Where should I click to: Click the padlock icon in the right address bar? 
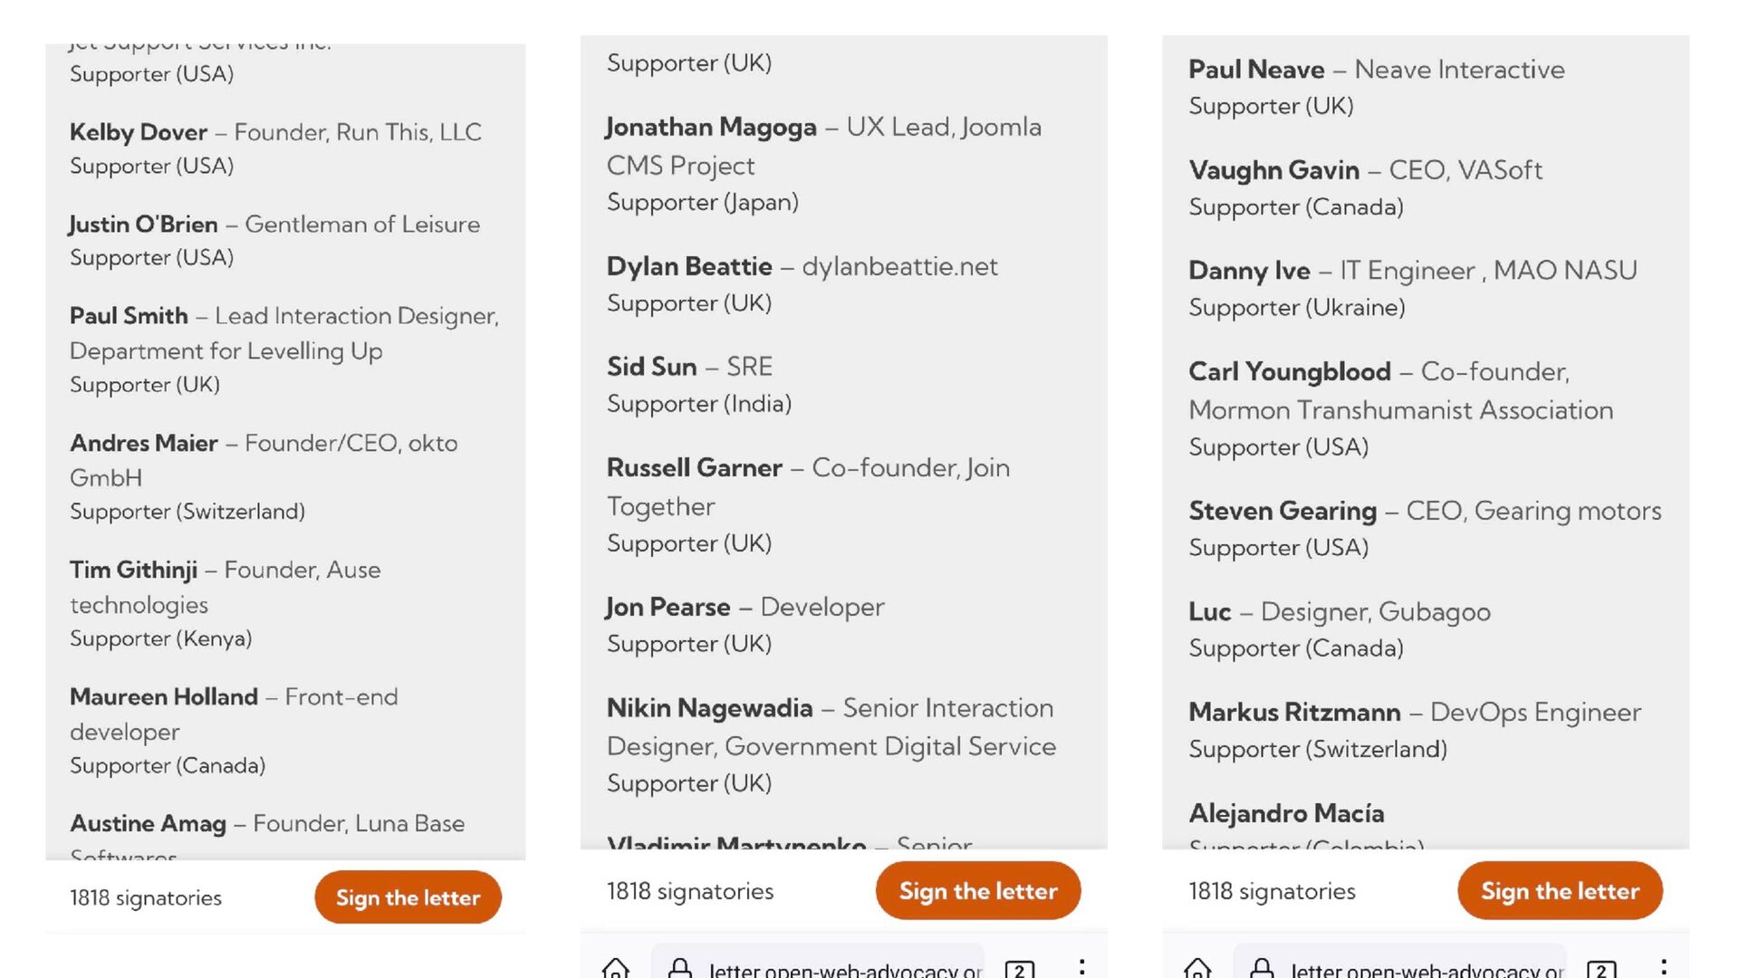(x=1262, y=969)
